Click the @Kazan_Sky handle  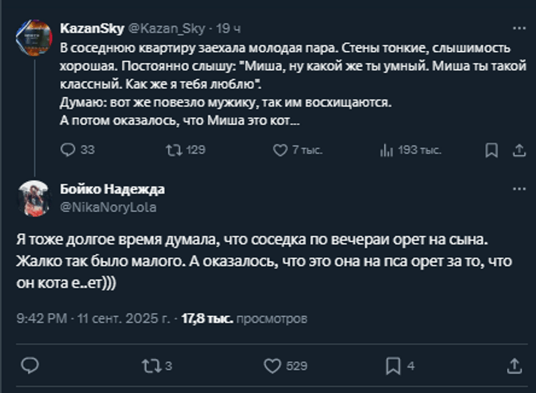(166, 30)
